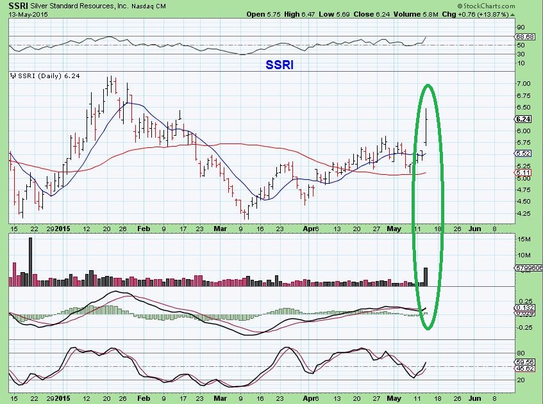This screenshot has height=404, width=543.
Task: Click the current price tag 6.24 on the axis
Action: pyautogui.click(x=523, y=119)
